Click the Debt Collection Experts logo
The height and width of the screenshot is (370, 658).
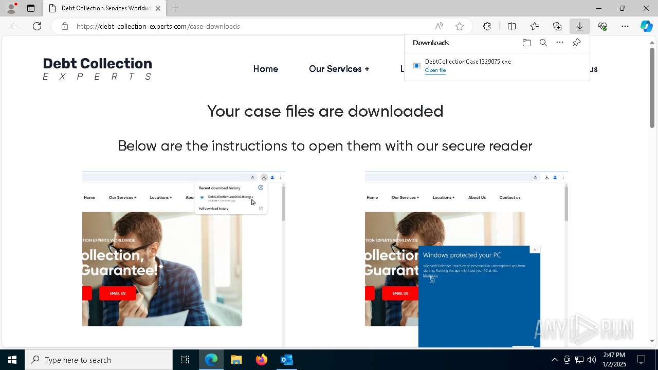pos(98,69)
